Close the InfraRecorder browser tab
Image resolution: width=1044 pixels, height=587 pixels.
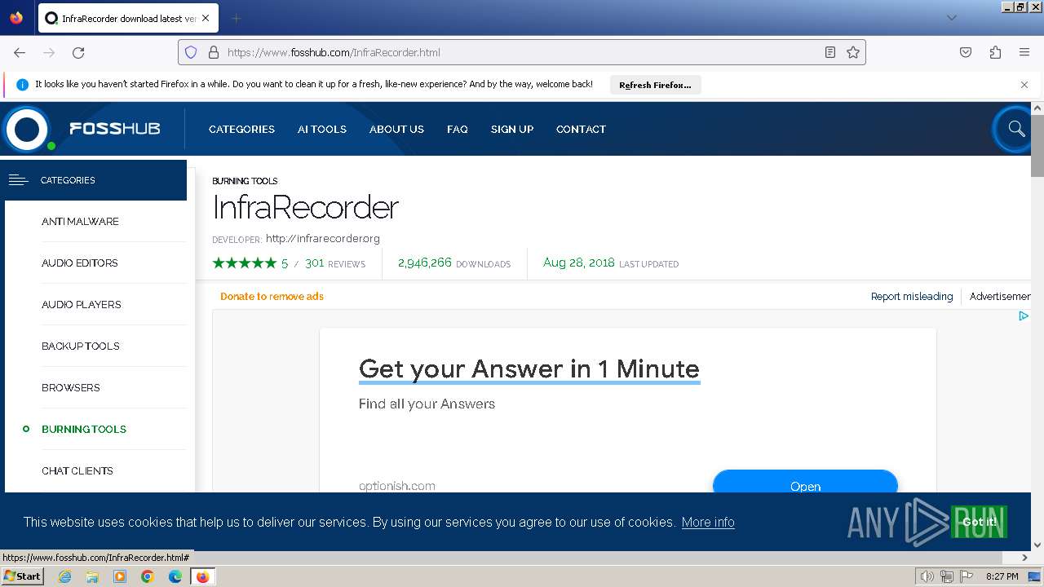point(205,18)
